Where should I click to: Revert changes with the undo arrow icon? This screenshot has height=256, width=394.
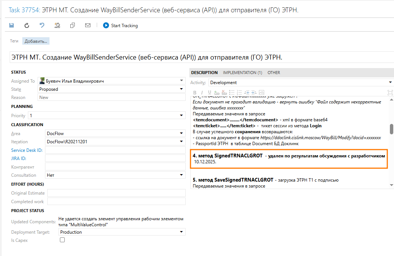42,25
